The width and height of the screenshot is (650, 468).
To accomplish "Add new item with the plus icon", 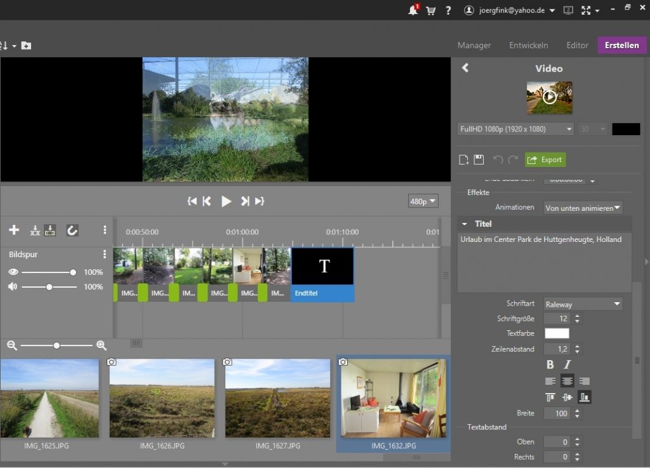I will 14,230.
